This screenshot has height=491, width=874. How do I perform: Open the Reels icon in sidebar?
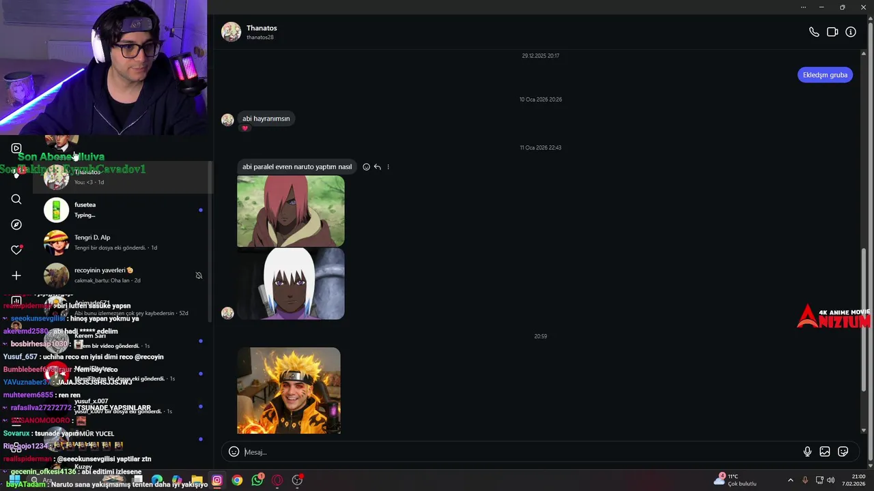[16, 148]
